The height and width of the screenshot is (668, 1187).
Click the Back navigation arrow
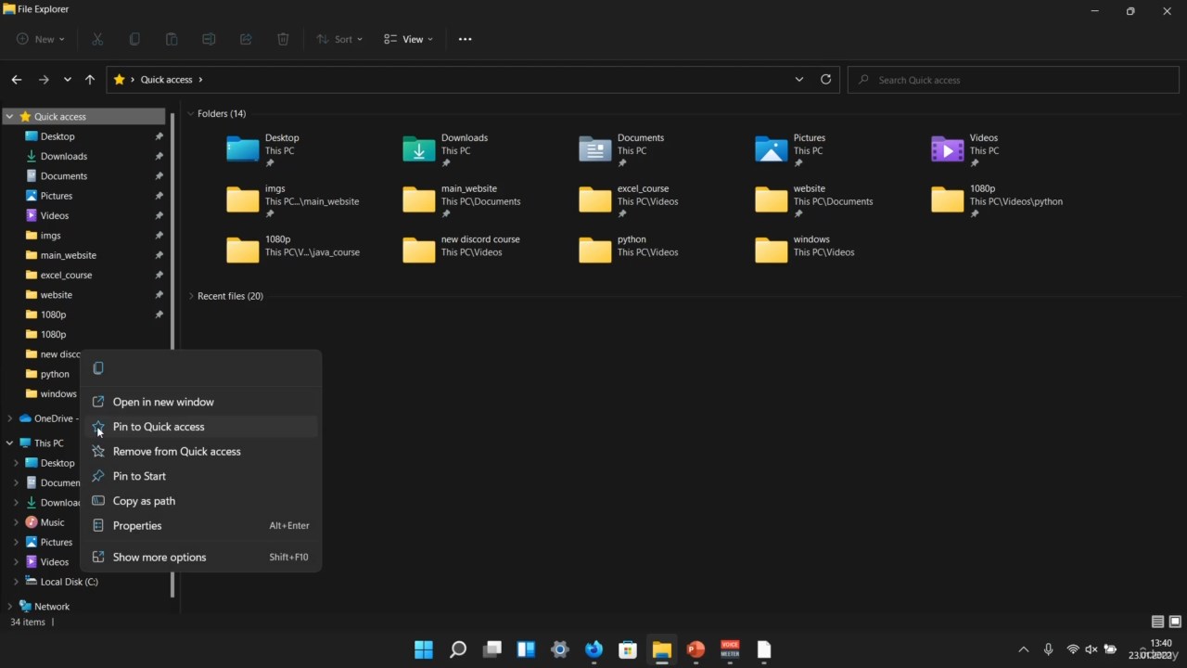17,80
